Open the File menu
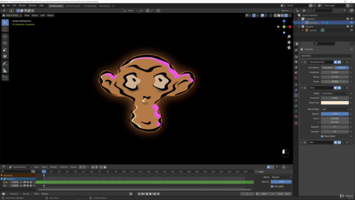This screenshot has width=355, height=200. [8, 6]
